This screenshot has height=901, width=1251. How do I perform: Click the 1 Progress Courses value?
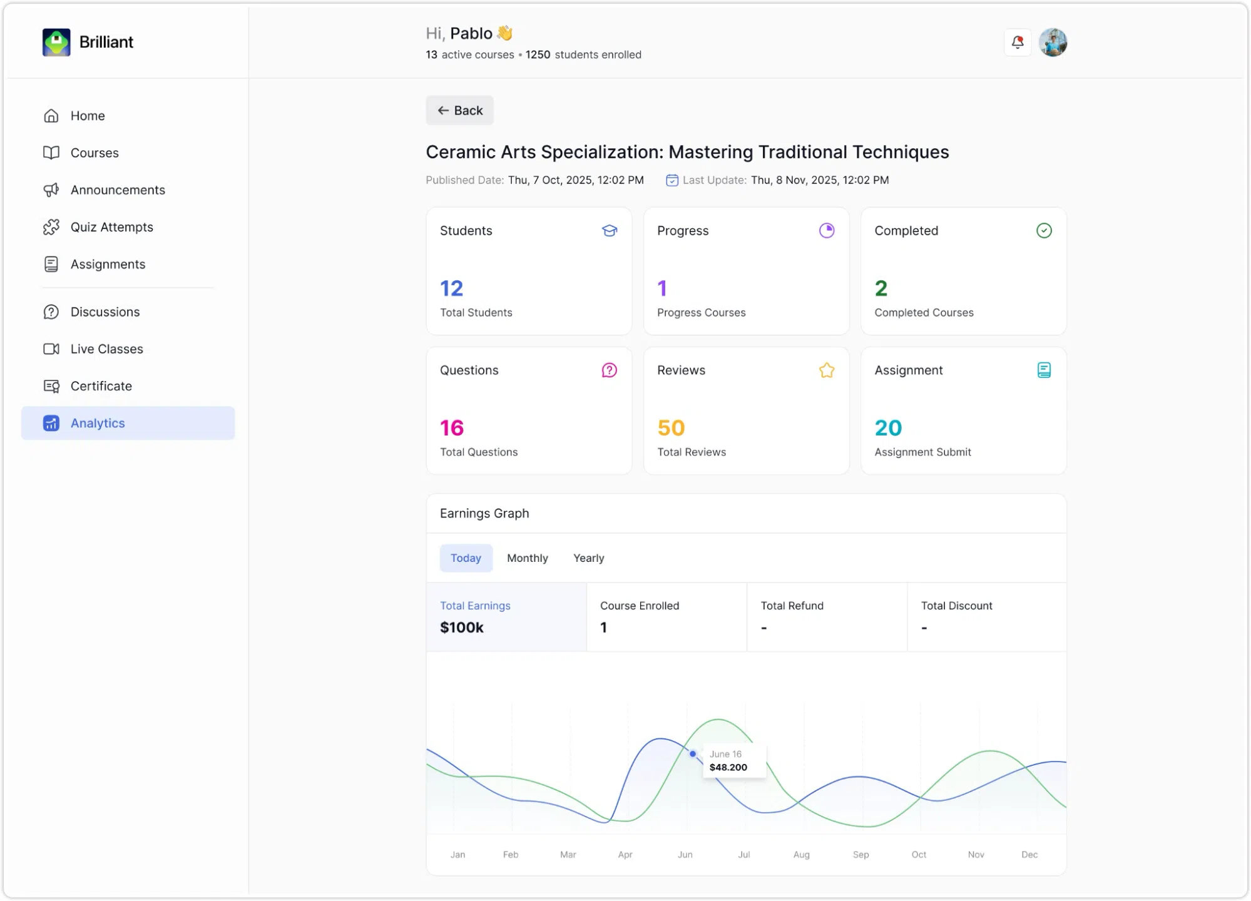[662, 288]
